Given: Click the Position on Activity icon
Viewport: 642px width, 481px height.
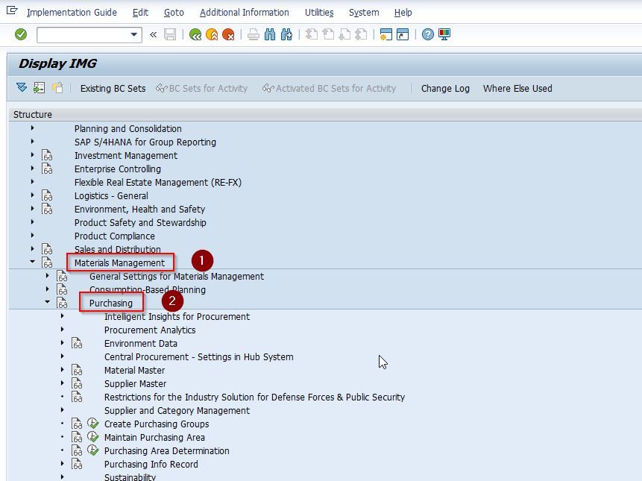Looking at the screenshot, I should (x=40, y=87).
